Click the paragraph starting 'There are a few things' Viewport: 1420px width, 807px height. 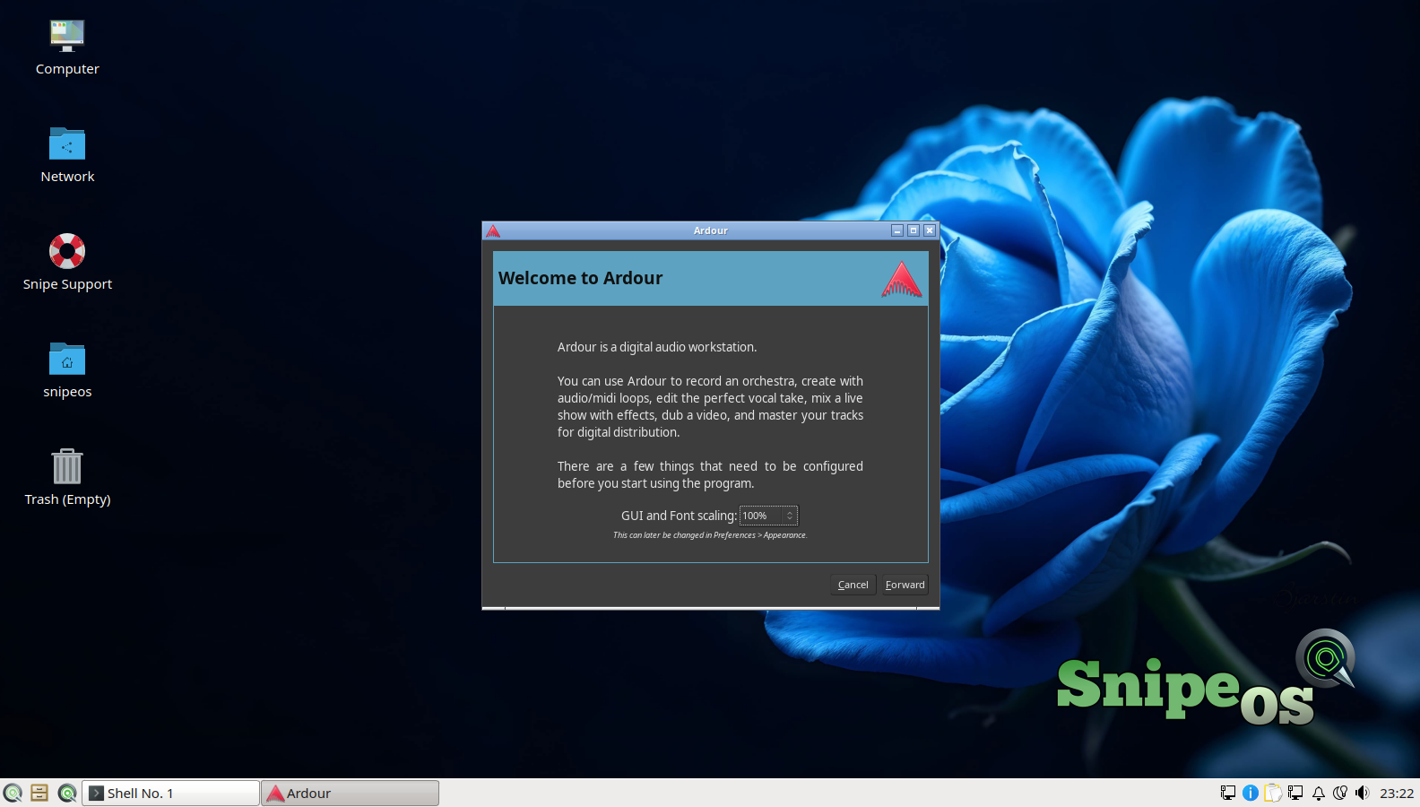click(710, 474)
